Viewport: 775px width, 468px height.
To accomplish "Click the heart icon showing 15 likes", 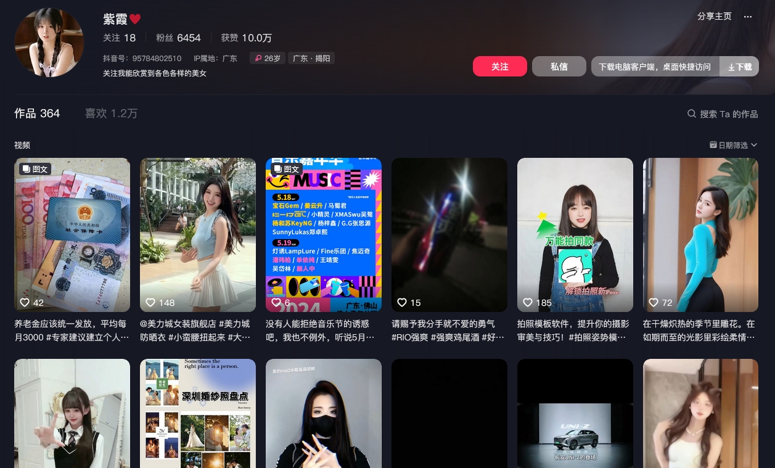I will click(402, 302).
